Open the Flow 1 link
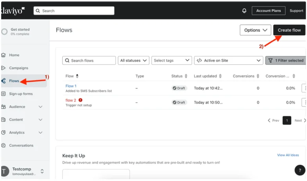The image size is (307, 181). (71, 86)
